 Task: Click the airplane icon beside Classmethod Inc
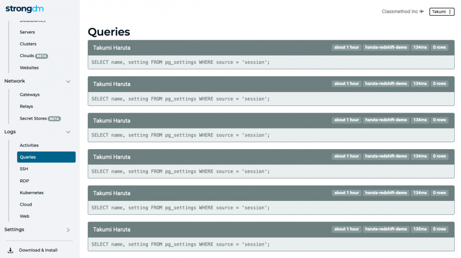[422, 12]
